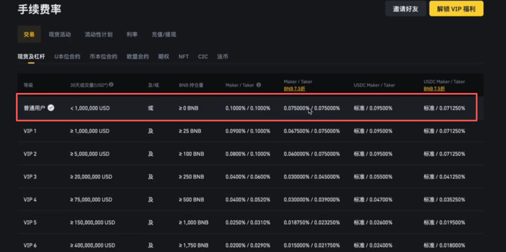This screenshot has width=506, height=252.
Task: Select the 普通用户 level cell
Action: pyautogui.click(x=34, y=108)
